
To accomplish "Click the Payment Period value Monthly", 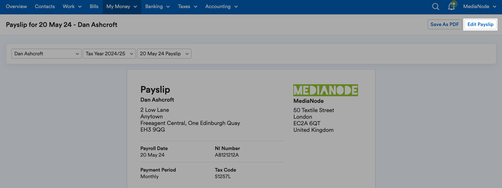I will click(x=149, y=177).
